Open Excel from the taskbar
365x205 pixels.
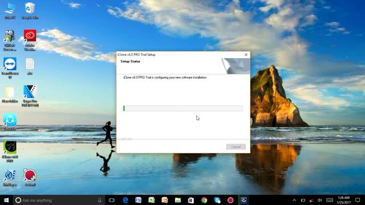click(x=152, y=200)
